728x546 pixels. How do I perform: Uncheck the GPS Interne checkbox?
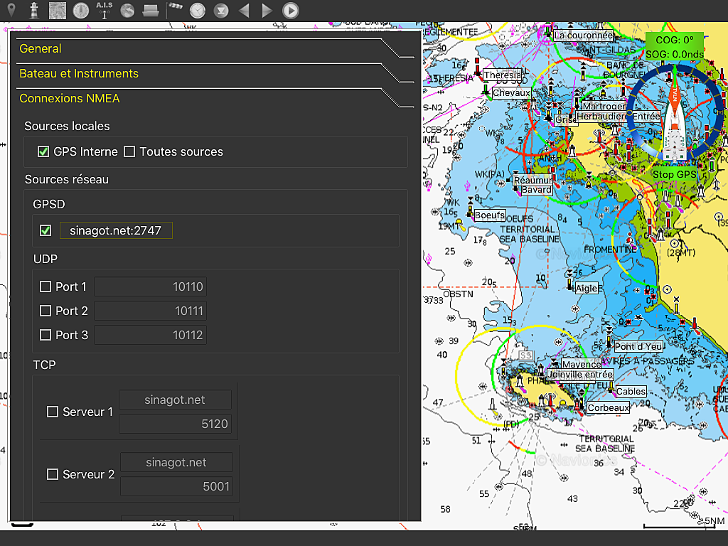pyautogui.click(x=43, y=152)
